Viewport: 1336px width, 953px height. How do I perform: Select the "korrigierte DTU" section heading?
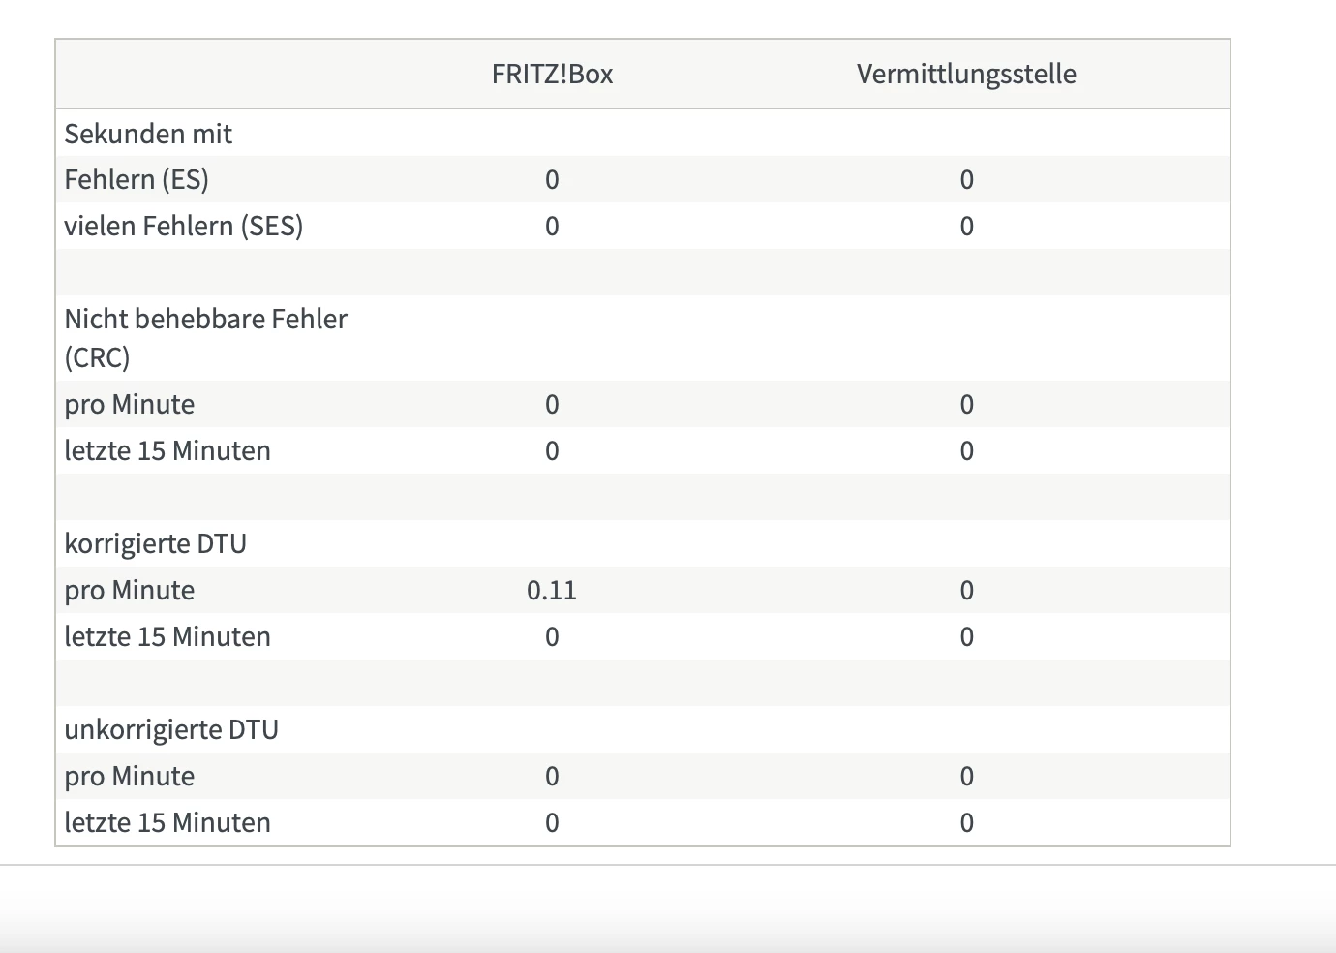pos(156,543)
